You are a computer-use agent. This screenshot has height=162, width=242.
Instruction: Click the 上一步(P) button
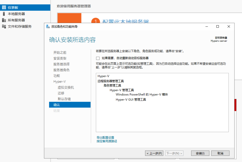tap(154, 153)
